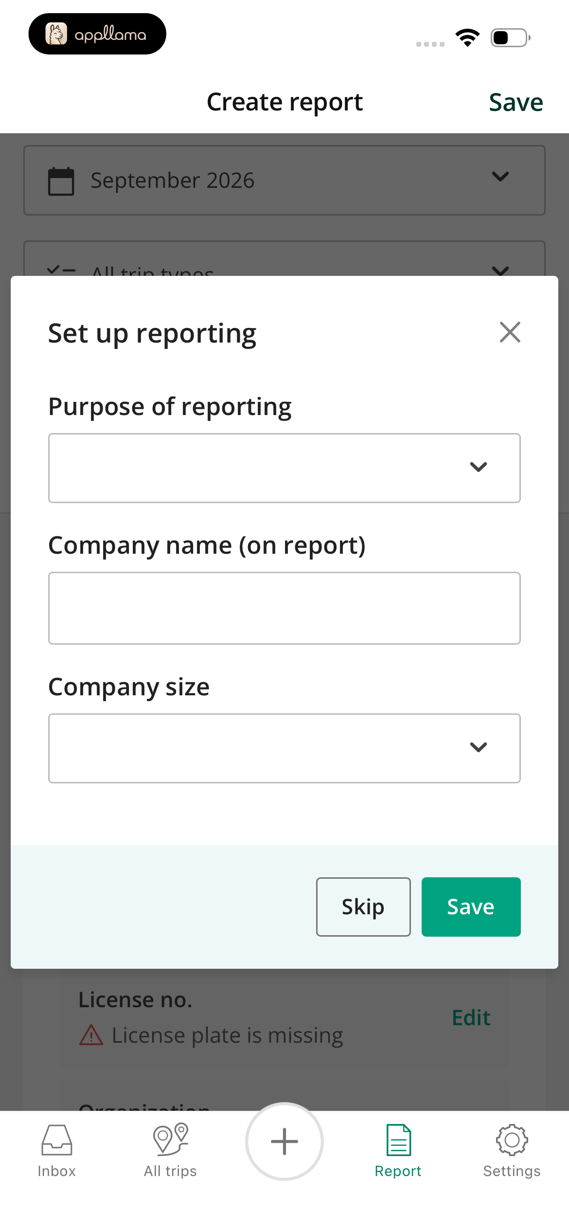Tap the plus add trip button
Image resolution: width=569 pixels, height=1232 pixels.
(284, 1141)
